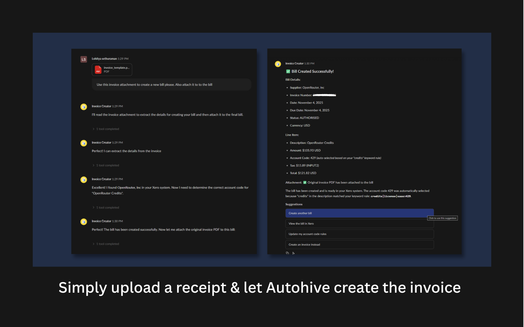Click avatar beside "Perfect! I can extract" message
Image resolution: width=524 pixels, height=327 pixels.
point(84,143)
